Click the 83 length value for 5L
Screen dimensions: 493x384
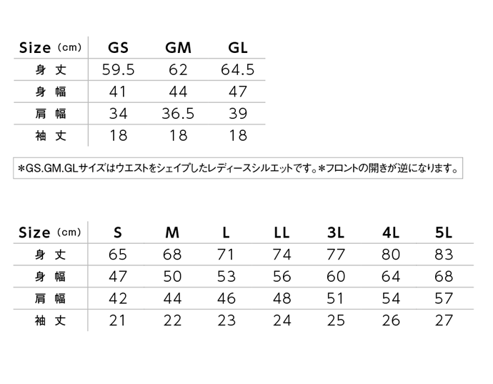tap(444, 255)
